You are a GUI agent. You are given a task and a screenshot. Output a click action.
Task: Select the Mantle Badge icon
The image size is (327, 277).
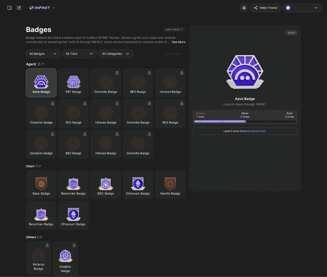[x=170, y=183]
